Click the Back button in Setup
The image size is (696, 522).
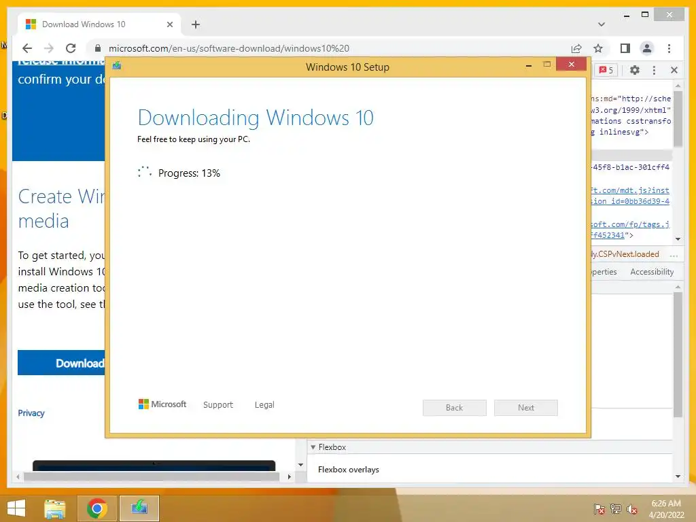point(455,408)
